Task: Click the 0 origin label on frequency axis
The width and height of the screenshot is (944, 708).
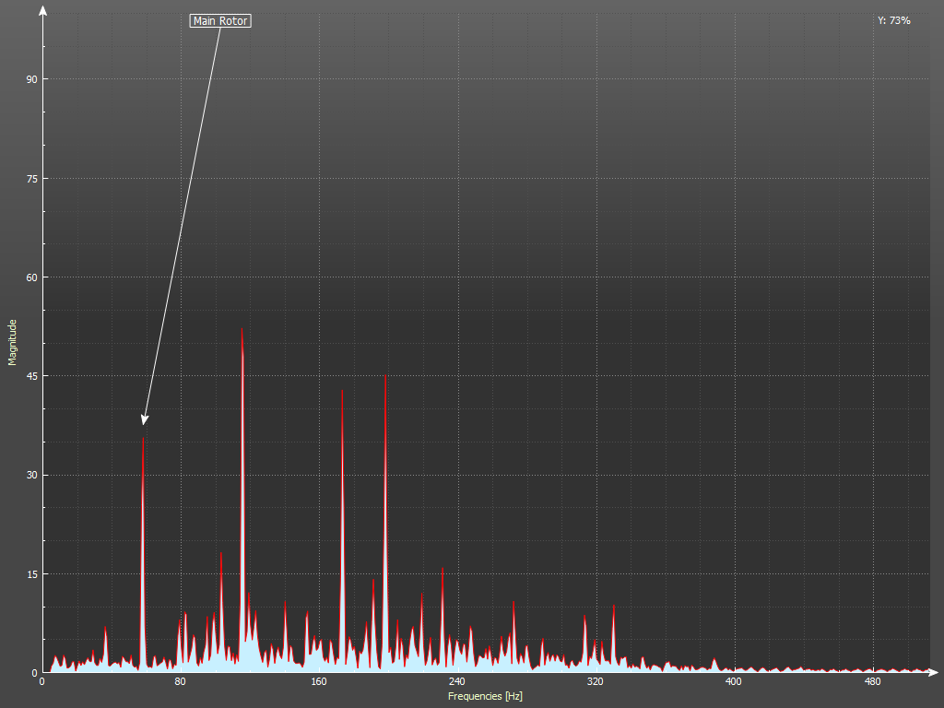Action: (41, 683)
